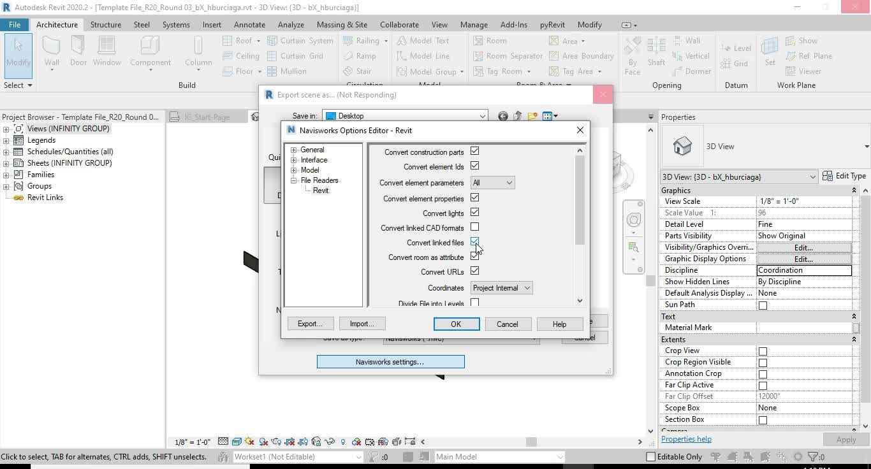The height and width of the screenshot is (469, 871).
Task: Select Revit under File Readers
Action: tap(321, 191)
